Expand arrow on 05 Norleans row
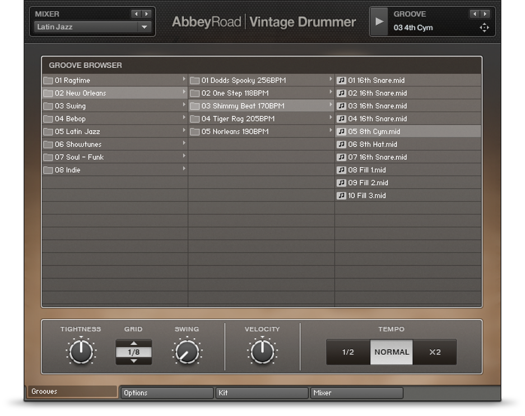Viewport: 525px width, 416px height. tap(331, 130)
